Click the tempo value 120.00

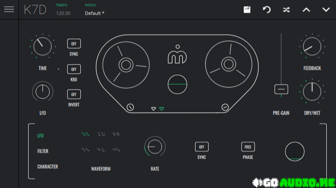click(x=63, y=13)
